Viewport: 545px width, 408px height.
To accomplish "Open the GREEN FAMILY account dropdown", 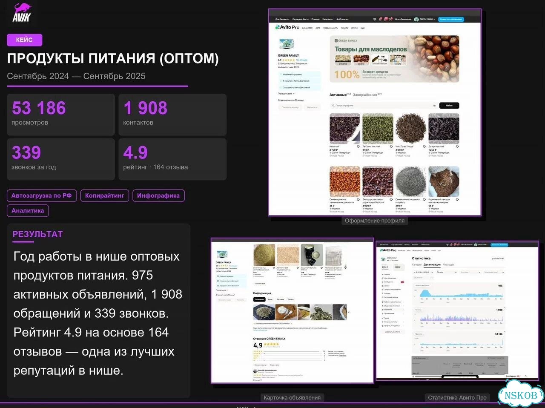I will [x=425, y=19].
